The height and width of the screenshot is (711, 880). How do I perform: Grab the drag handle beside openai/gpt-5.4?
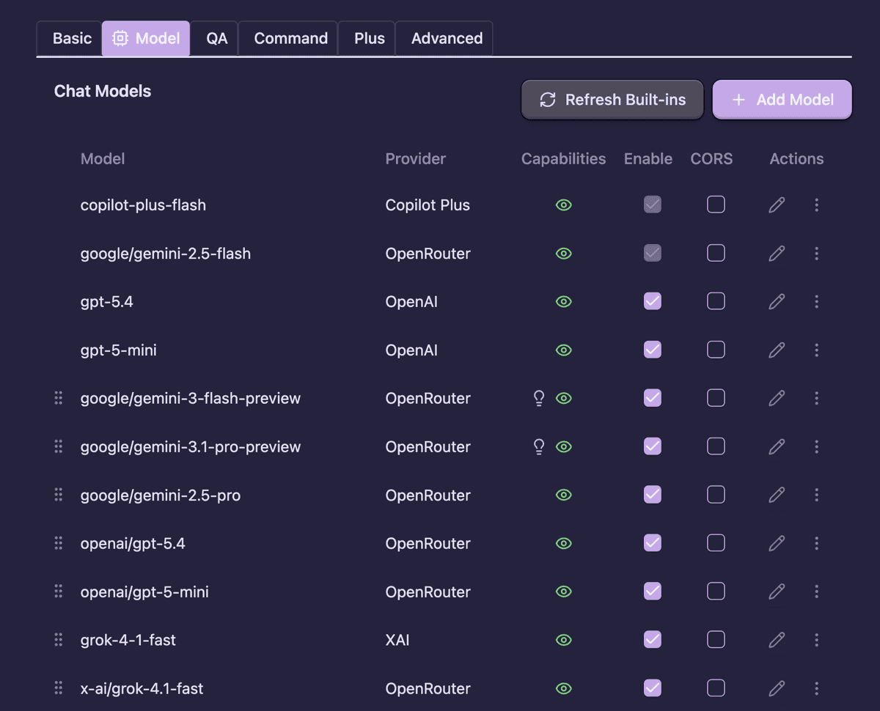(59, 542)
